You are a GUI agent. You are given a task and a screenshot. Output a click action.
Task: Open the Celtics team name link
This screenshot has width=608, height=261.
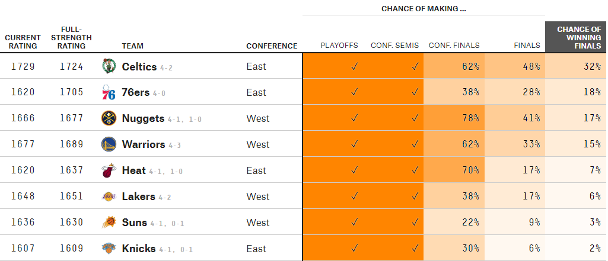[x=139, y=66]
